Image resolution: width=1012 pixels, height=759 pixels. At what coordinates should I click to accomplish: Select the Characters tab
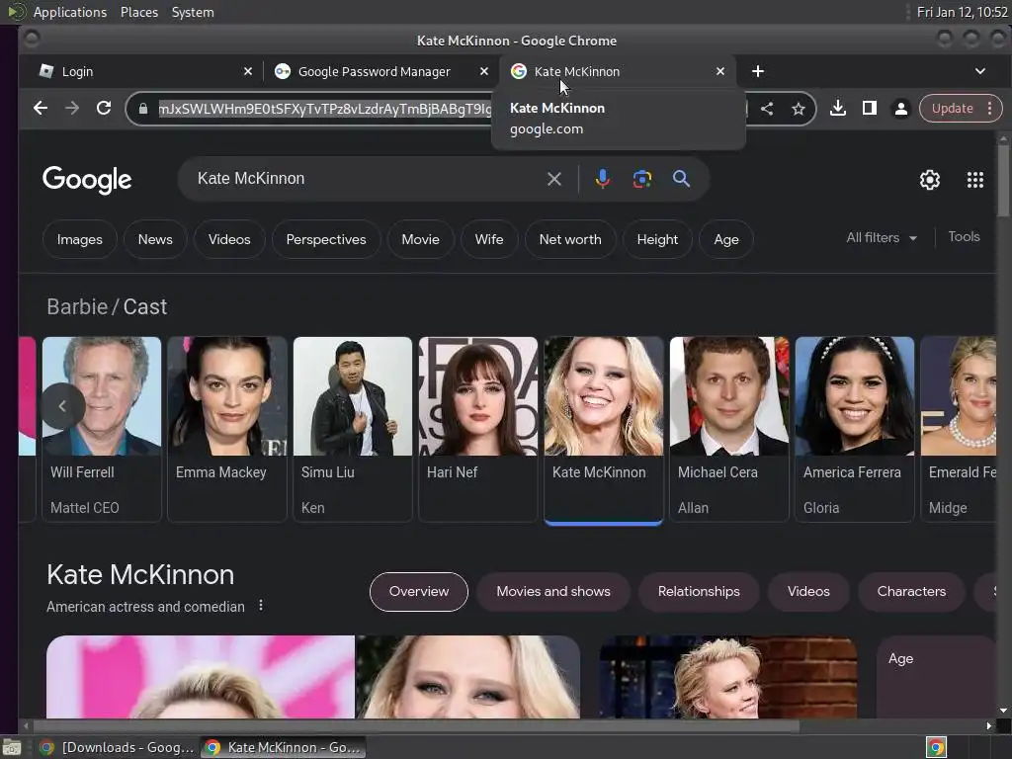(911, 591)
